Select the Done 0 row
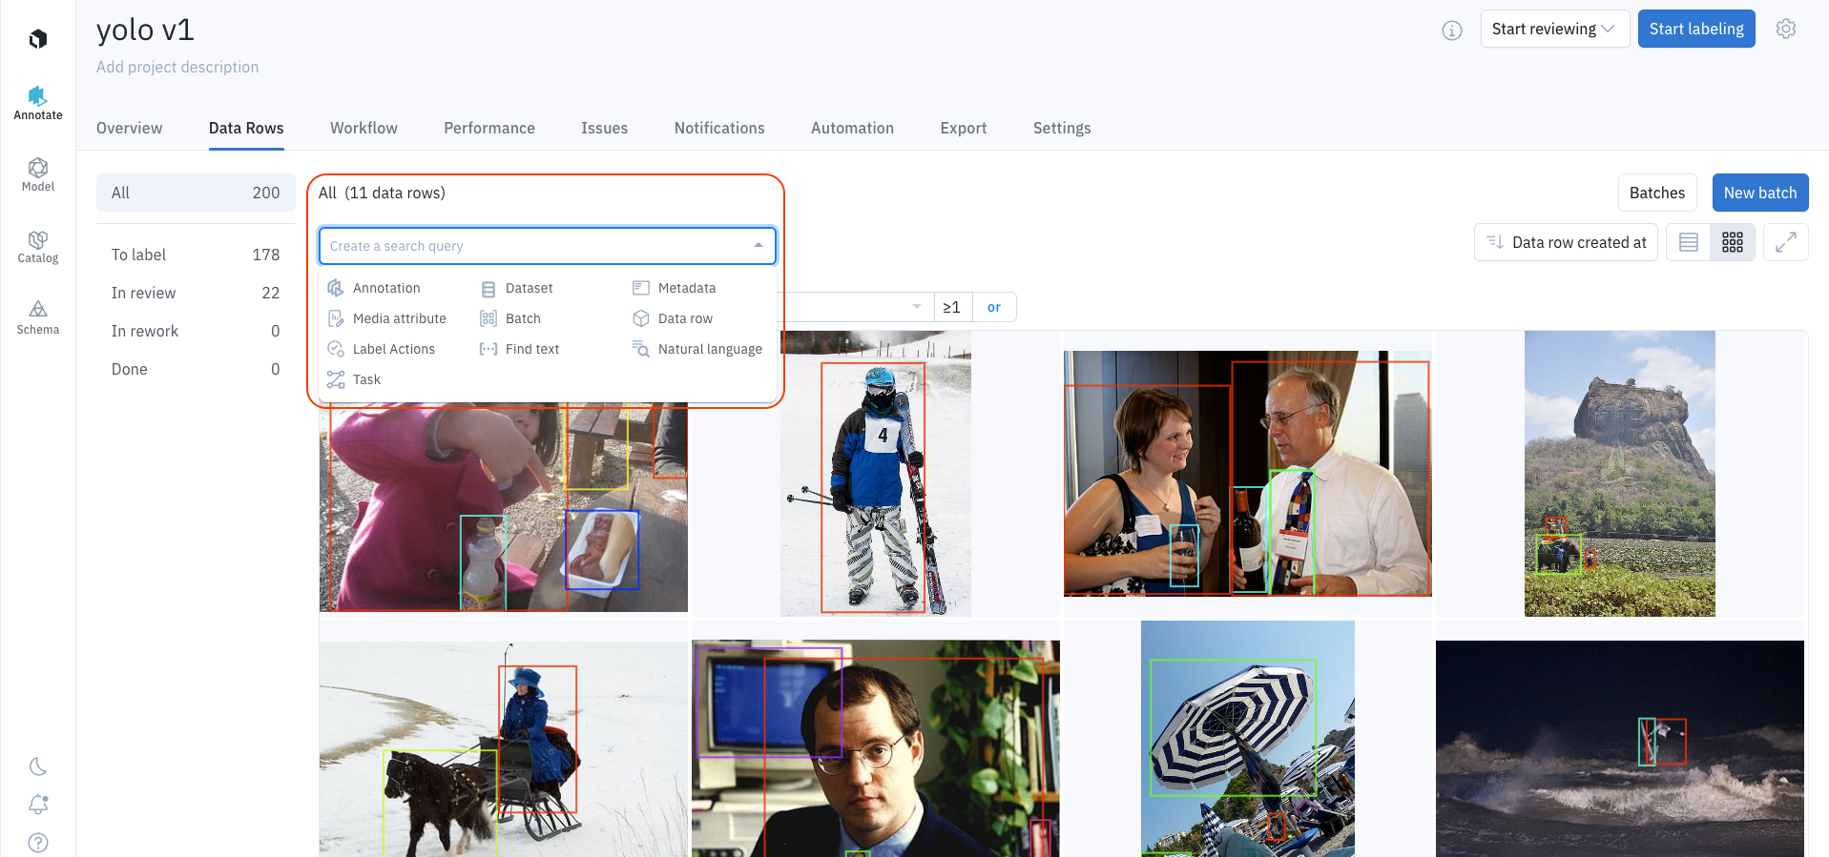The image size is (1829, 857). tap(196, 369)
